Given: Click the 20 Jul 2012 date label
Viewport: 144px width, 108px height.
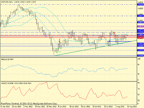Looking at the screenshot, I should pyautogui.click(x=108, y=107).
